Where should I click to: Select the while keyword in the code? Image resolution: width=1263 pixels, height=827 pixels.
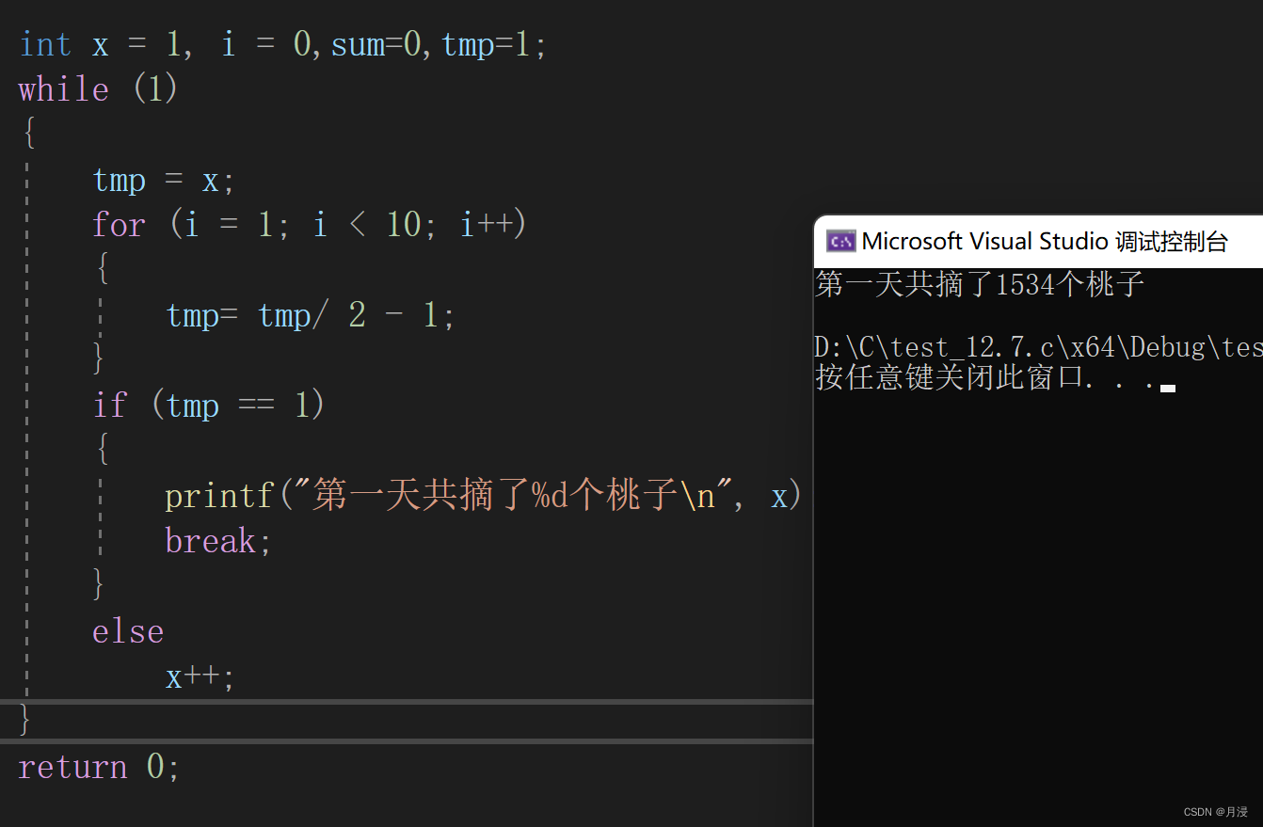point(63,88)
